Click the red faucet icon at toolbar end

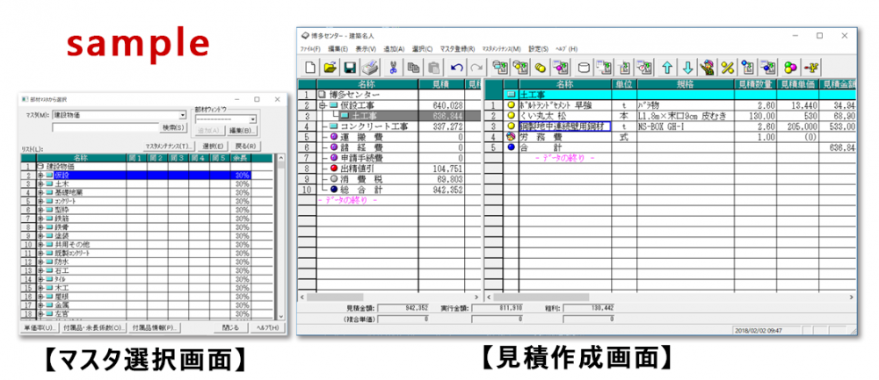[810, 68]
